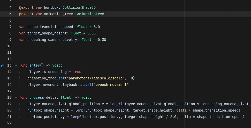Image resolution: width=251 pixels, height=128 pixels.
Task: Click line number 21 in the gutter
Action: 9,117
